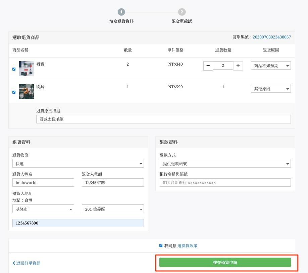Select the 基隆市 city dropdown
The height and width of the screenshot is (273, 308).
43,209
